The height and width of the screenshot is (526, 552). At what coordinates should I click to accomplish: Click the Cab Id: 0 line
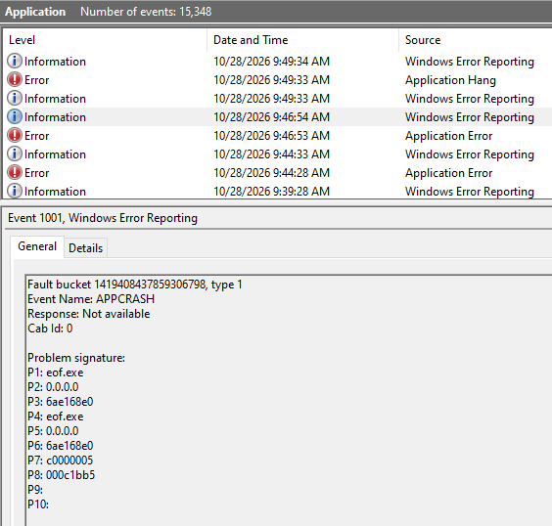(50, 329)
